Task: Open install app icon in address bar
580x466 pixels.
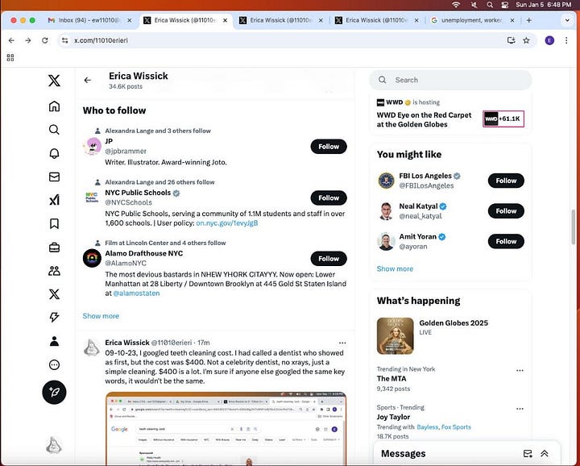Action: (x=512, y=40)
